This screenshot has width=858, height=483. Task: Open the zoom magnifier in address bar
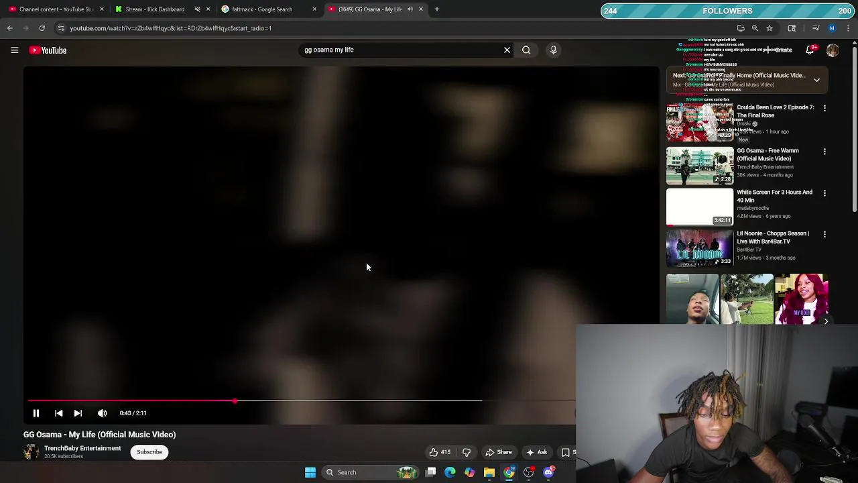pos(755,28)
